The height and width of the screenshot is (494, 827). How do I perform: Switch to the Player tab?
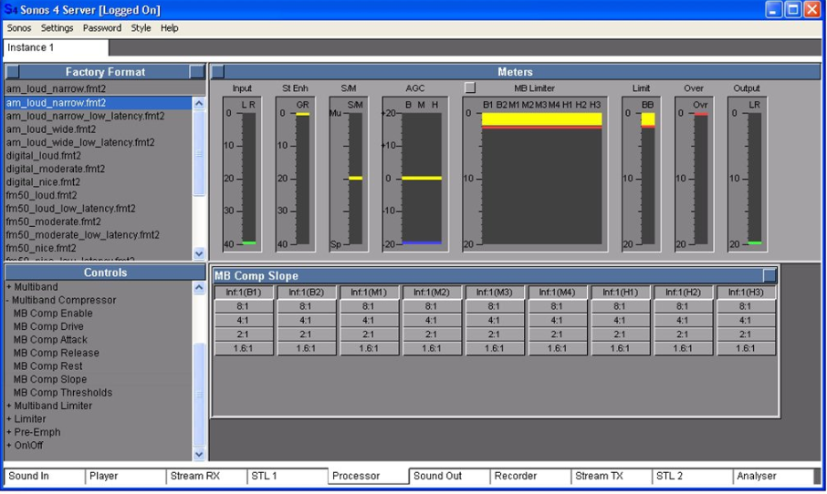(x=126, y=476)
